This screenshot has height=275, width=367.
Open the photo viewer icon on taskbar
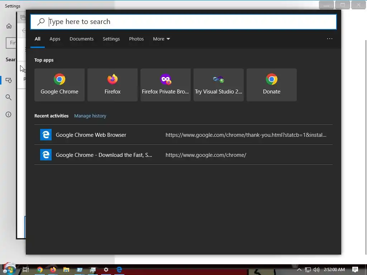coord(93,270)
